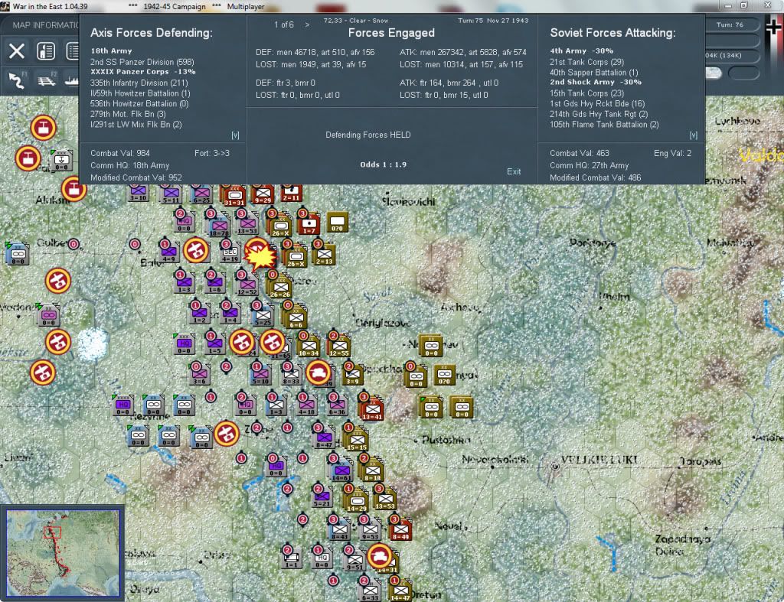Viewport: 784px width, 602px height.
Task: Click the '21st Tank Corps (29)' entry
Action: point(586,62)
